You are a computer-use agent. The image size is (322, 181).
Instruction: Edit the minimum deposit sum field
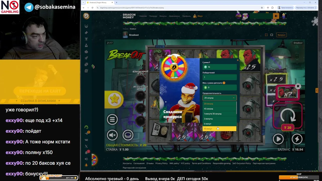220,87
